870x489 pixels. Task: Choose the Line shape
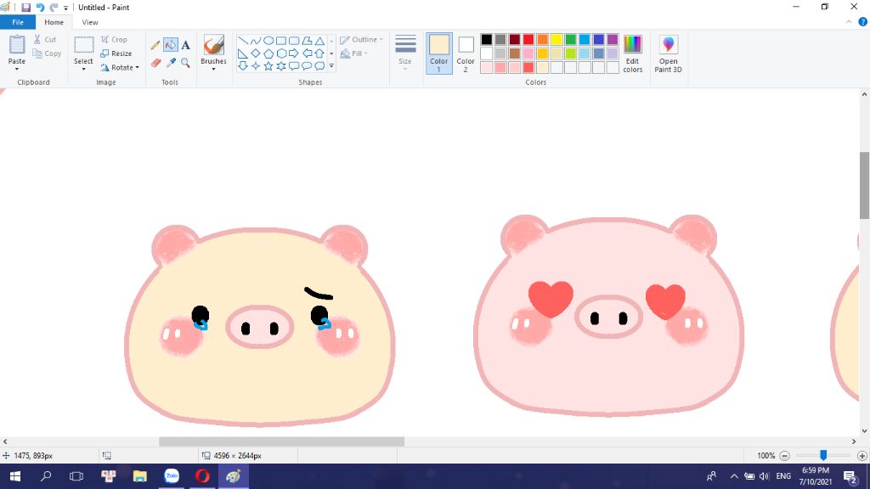242,41
